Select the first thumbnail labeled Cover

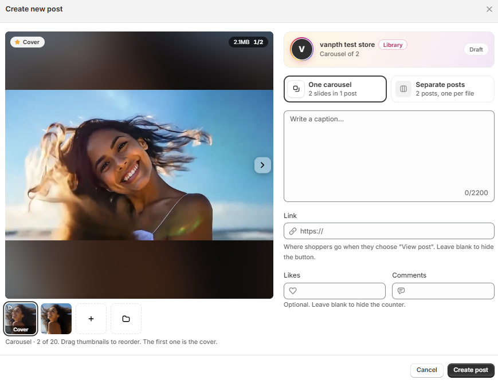[x=21, y=319]
